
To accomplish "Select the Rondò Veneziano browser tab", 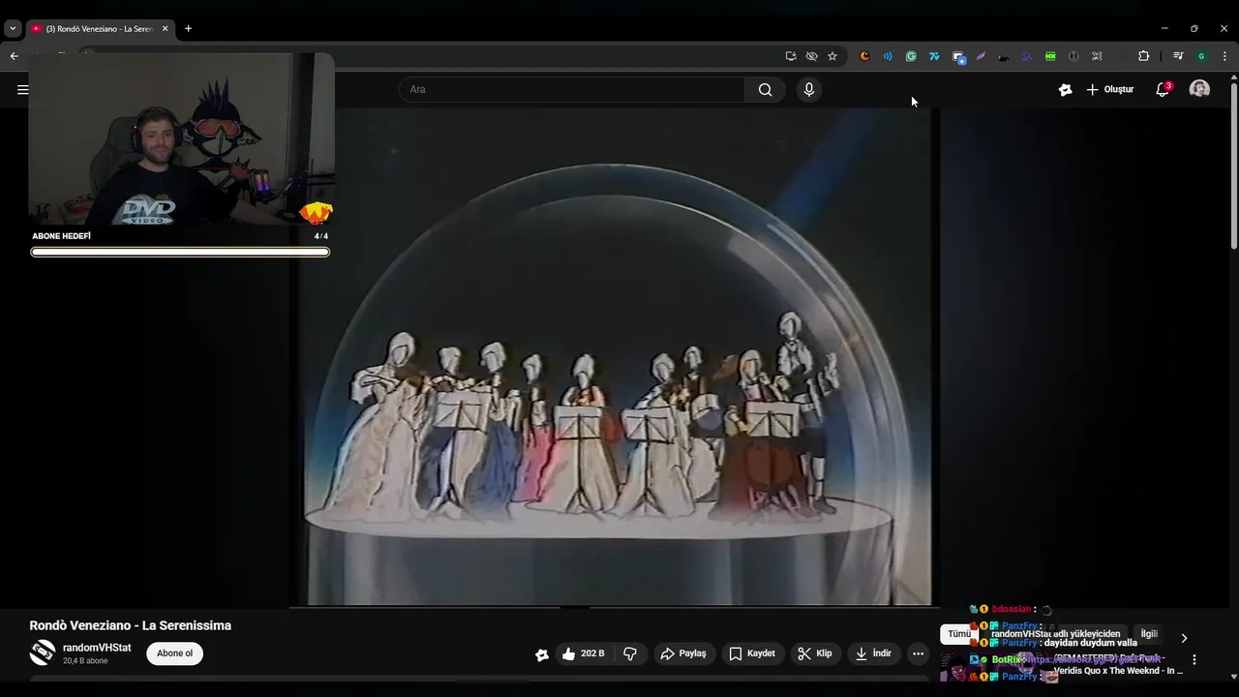I will [100, 29].
